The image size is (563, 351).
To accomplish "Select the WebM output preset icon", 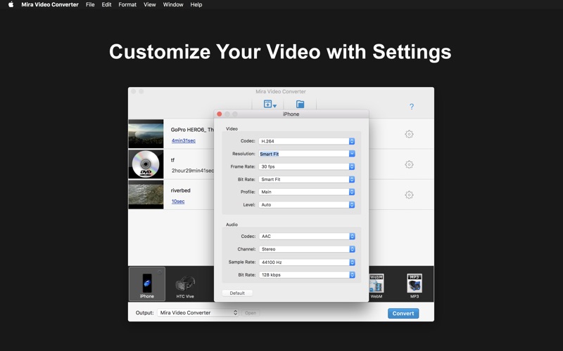I will 377,286.
